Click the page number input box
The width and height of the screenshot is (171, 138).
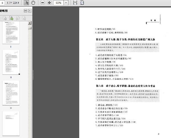coord(2,3)
